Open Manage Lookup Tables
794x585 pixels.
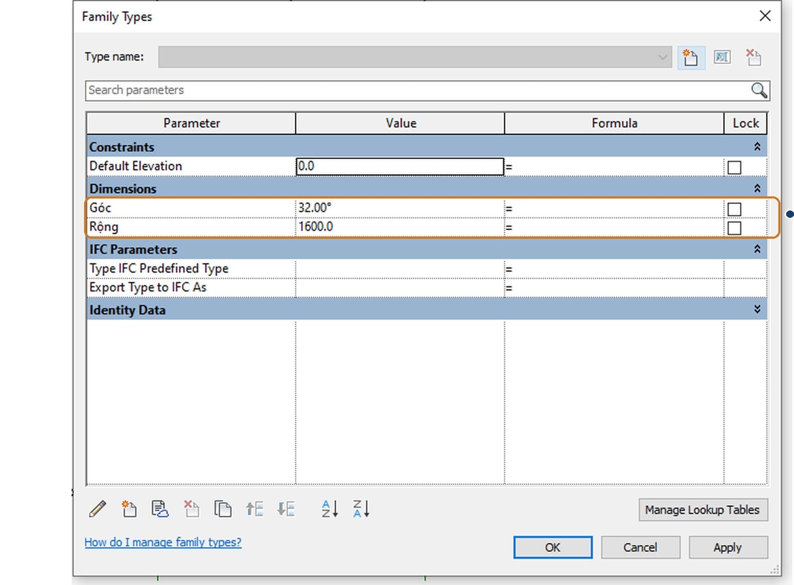(x=703, y=510)
